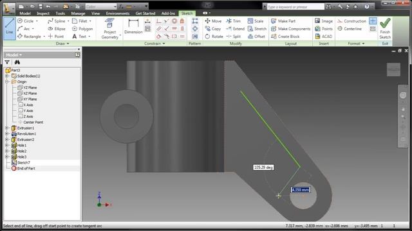Click the 105.29 deg angle field
Viewport: 412px width, 231px height.
[x=263, y=167]
